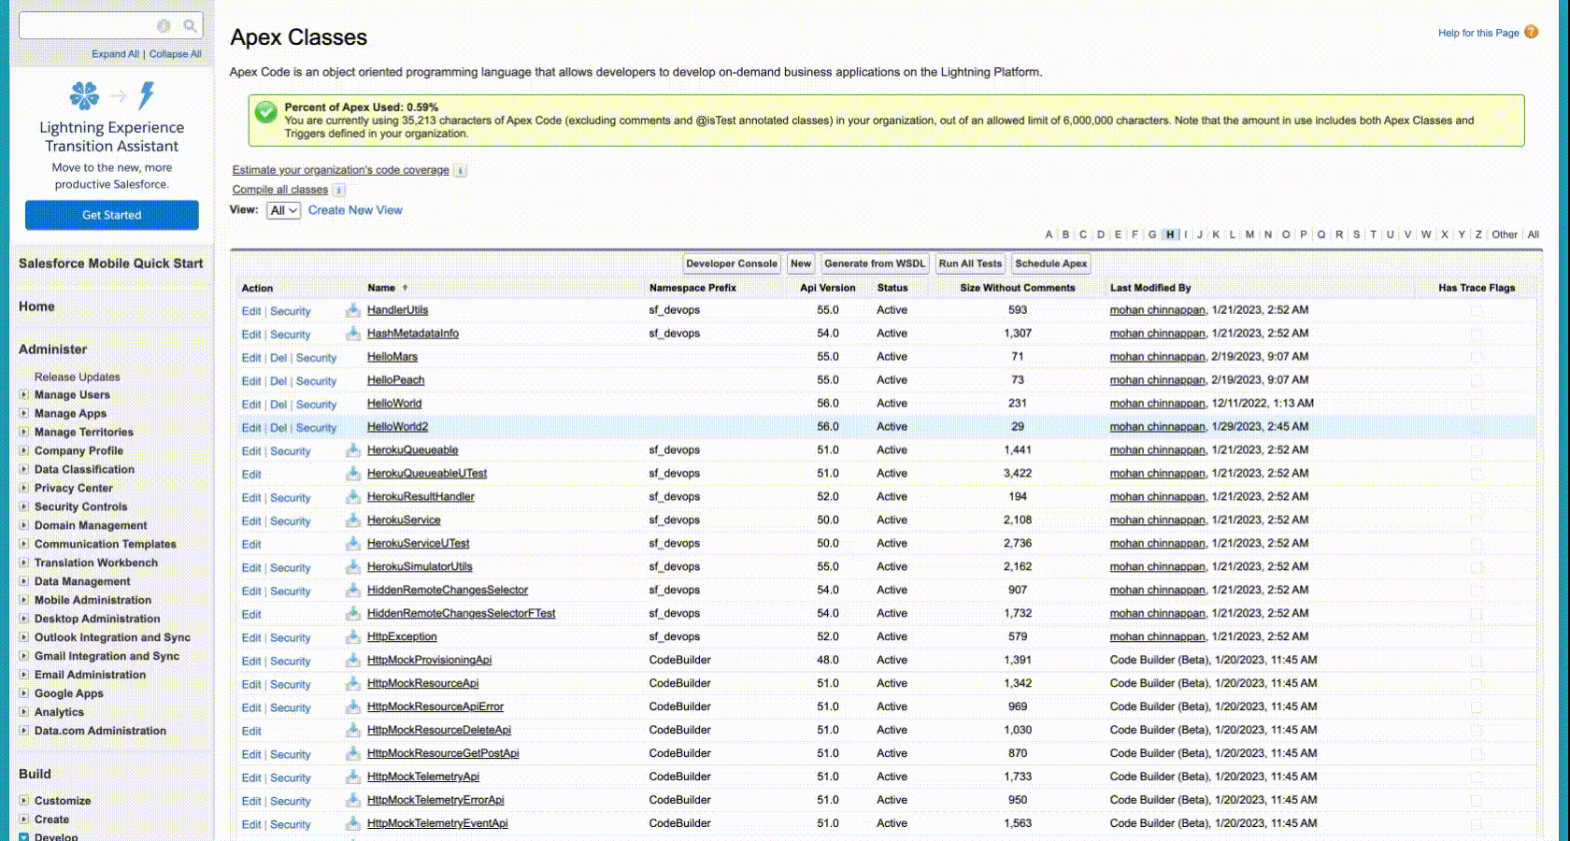Click the Create New View link

point(355,210)
